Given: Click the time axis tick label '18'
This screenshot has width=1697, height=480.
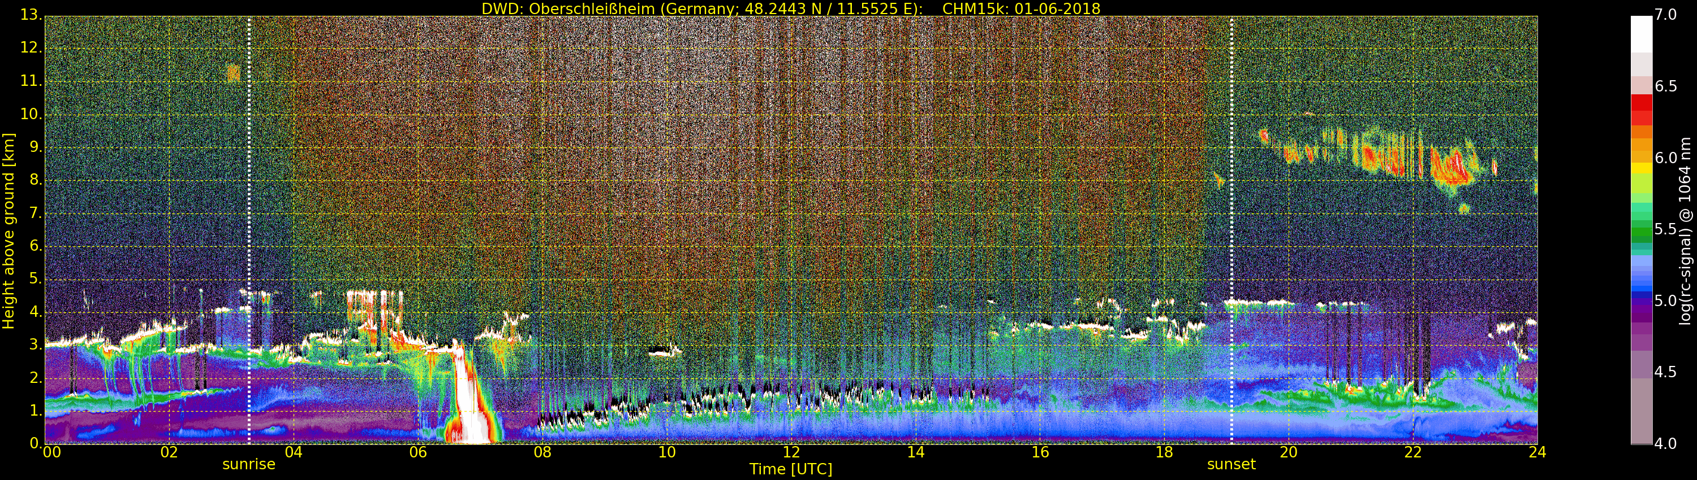Looking at the screenshot, I should (1165, 452).
